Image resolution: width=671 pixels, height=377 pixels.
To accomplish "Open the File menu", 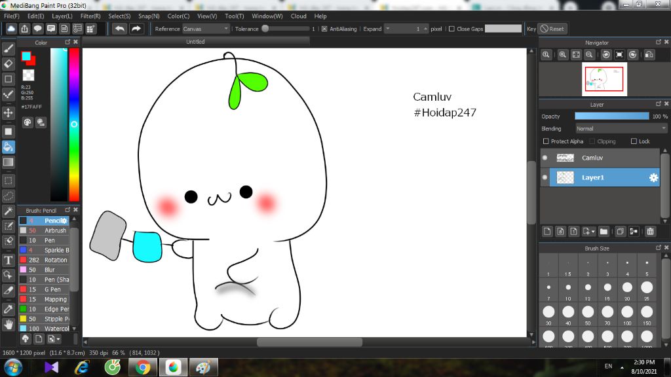I will (x=12, y=16).
